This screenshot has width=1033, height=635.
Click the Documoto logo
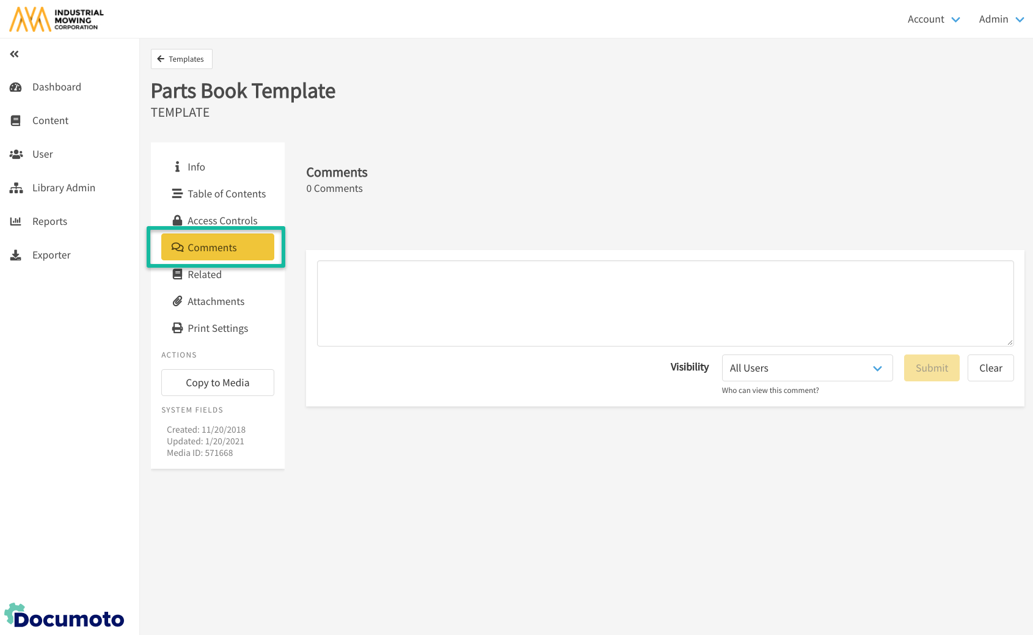(x=64, y=617)
